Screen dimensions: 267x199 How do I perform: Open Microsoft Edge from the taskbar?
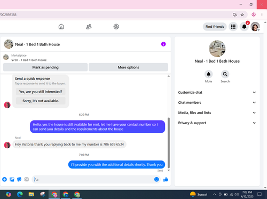[20, 194]
